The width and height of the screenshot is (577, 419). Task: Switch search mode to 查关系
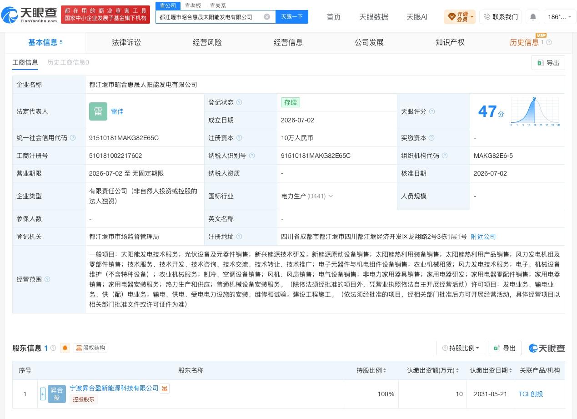218,6
